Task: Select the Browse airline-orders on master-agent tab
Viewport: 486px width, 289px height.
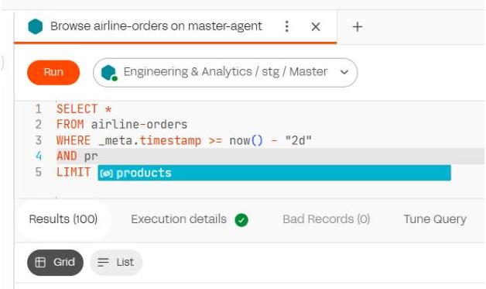Action: click(176, 26)
